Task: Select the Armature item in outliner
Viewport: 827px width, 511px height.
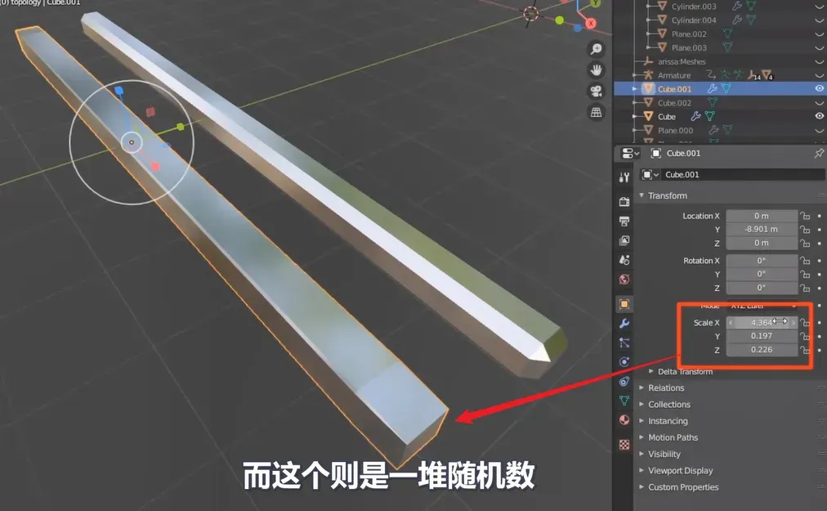Action: [x=673, y=75]
